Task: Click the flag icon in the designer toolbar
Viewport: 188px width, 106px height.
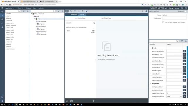Action: 87,11
